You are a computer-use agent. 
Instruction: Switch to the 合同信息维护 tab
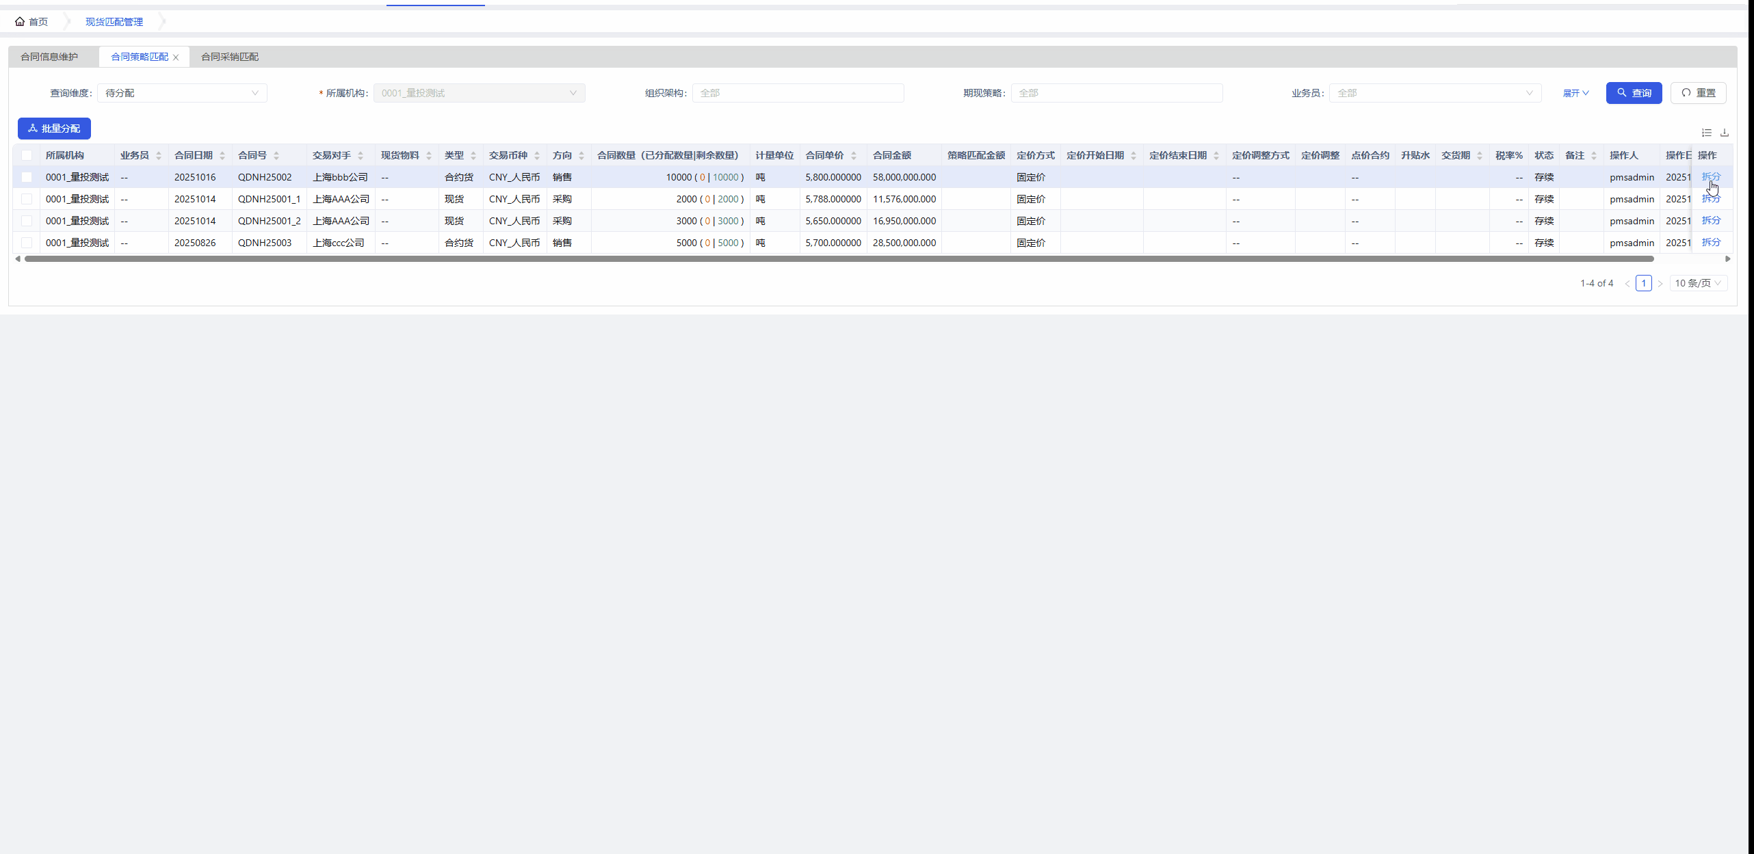tap(49, 57)
